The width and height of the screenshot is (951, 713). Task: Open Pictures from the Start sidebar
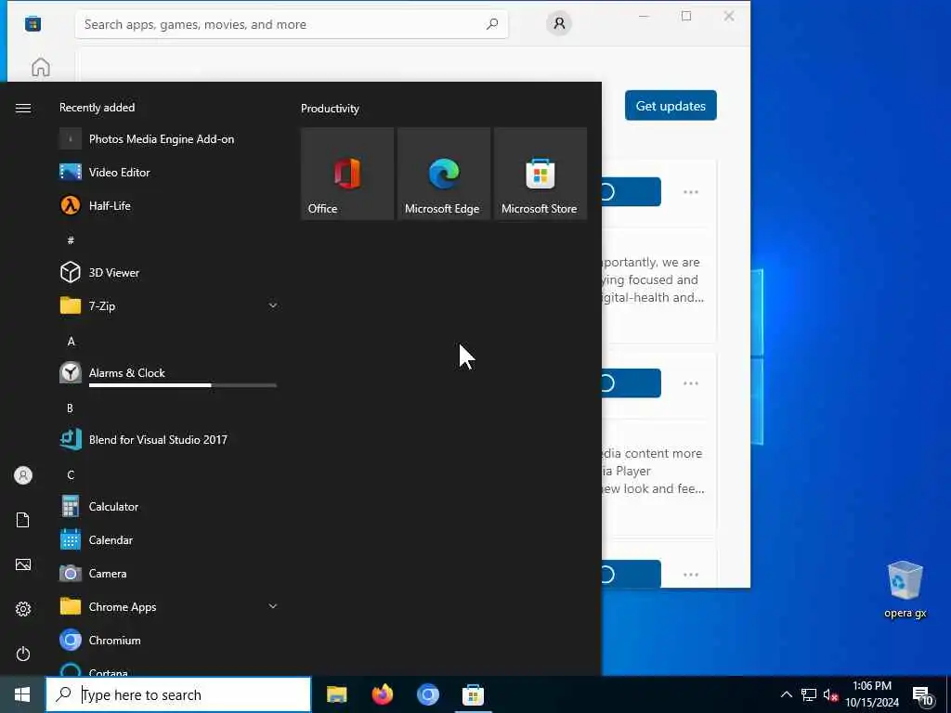click(x=23, y=564)
